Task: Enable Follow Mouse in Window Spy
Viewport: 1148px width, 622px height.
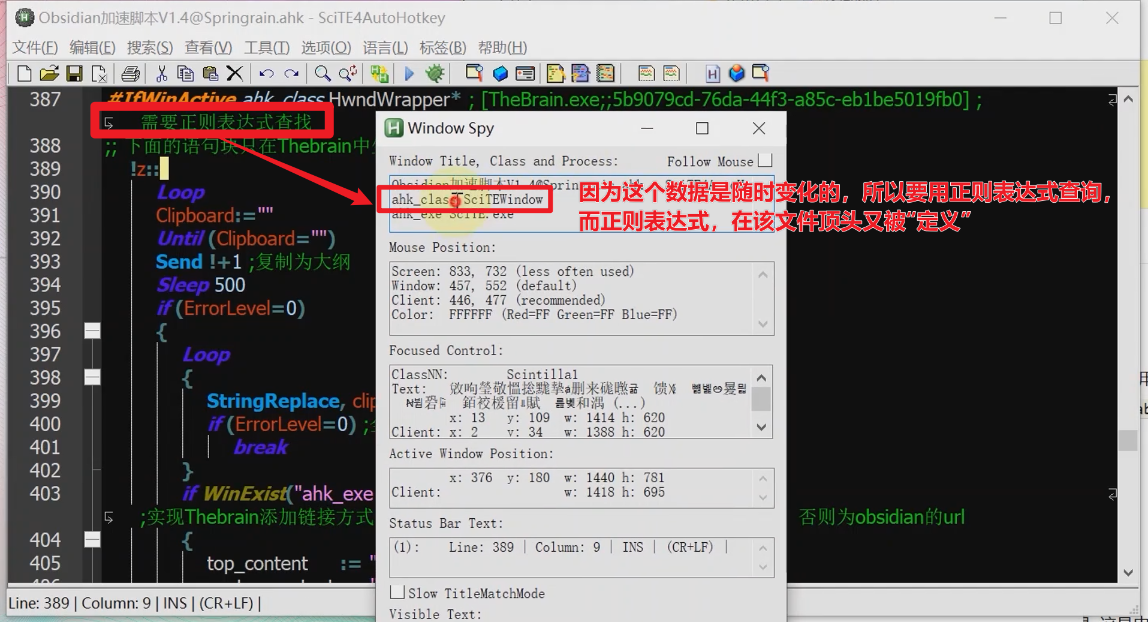Action: click(765, 161)
